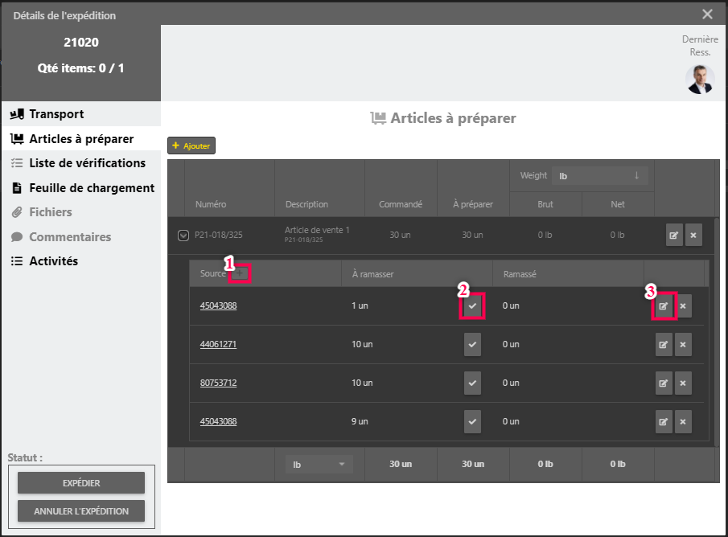This screenshot has width=728, height=537.
Task: Delete source row 45043088 9 un
Action: (x=683, y=421)
